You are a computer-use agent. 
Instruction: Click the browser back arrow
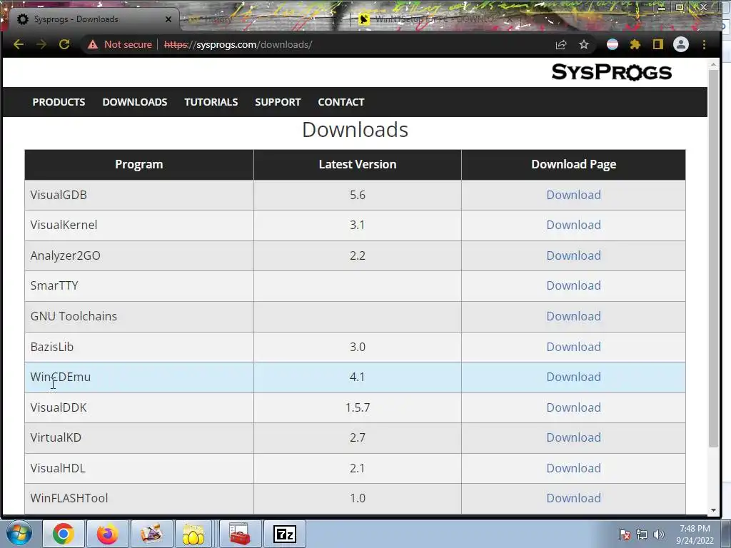click(x=19, y=44)
